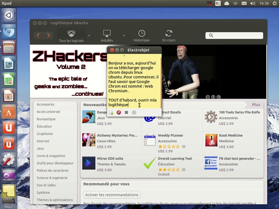The height and width of the screenshot is (209, 279).
Task: Select the Accès universel category
Action: 49,111
